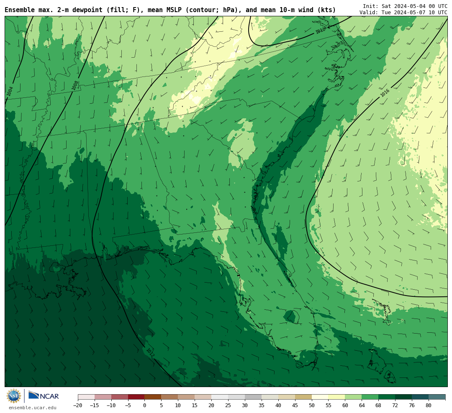Image resolution: width=452 pixels, height=413 pixels.
Task: Click the 1016 isobar contour label
Action: coord(385,93)
